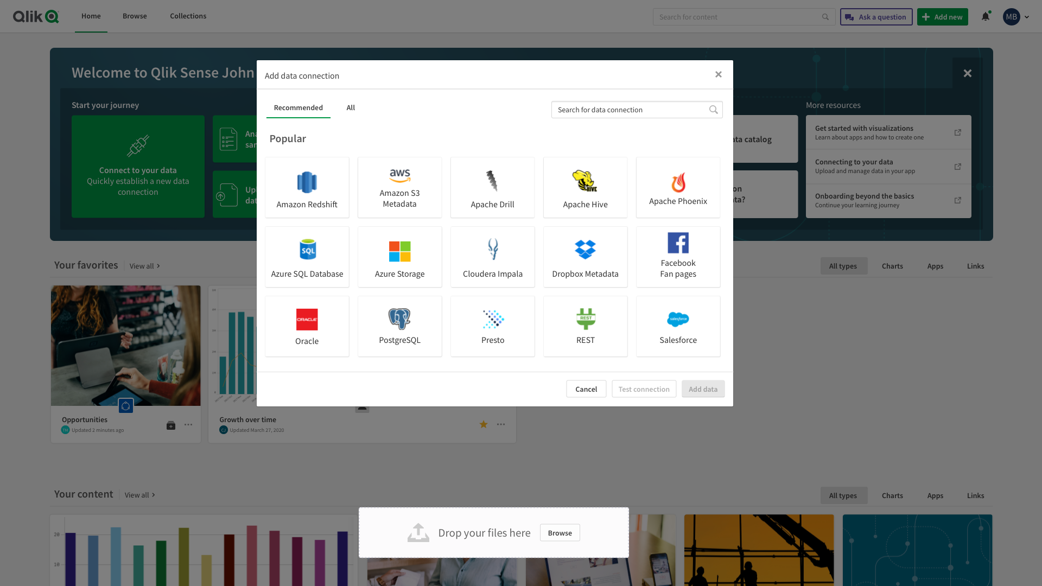Enable the Apps filter under Your content

[x=935, y=495]
